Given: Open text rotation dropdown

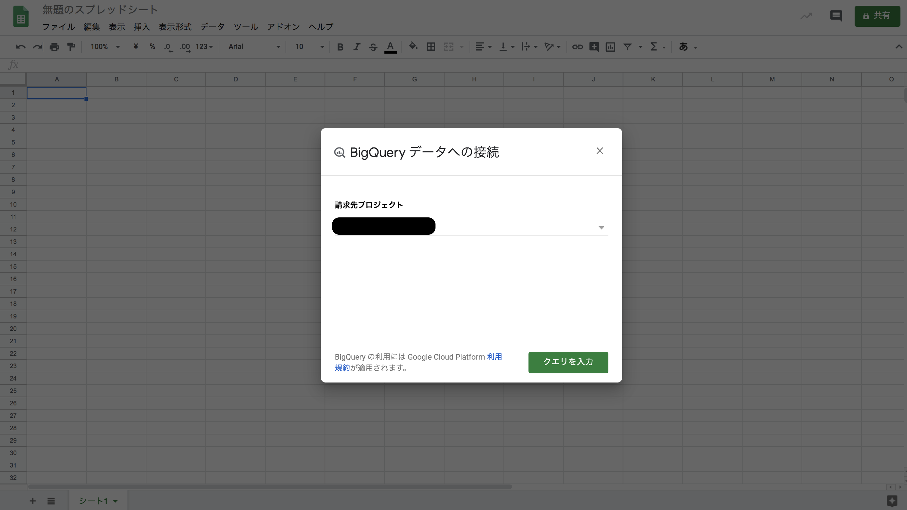Looking at the screenshot, I should point(552,47).
